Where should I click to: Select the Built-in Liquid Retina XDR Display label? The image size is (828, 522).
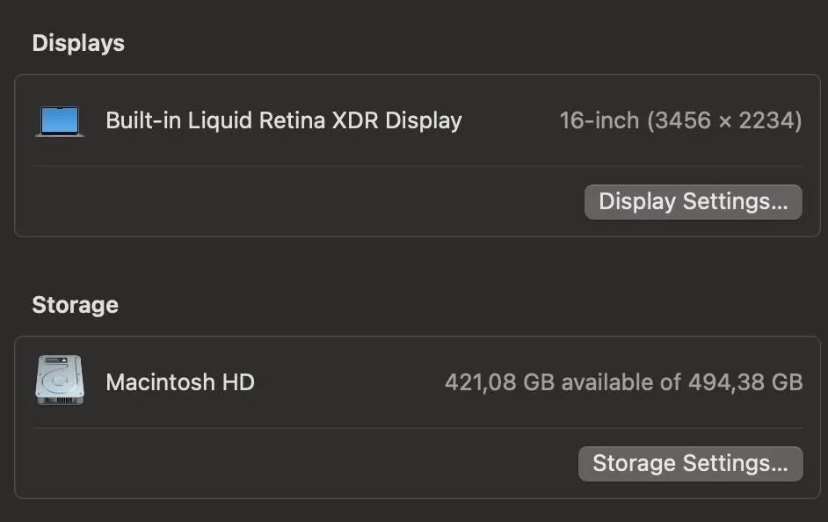coord(283,120)
